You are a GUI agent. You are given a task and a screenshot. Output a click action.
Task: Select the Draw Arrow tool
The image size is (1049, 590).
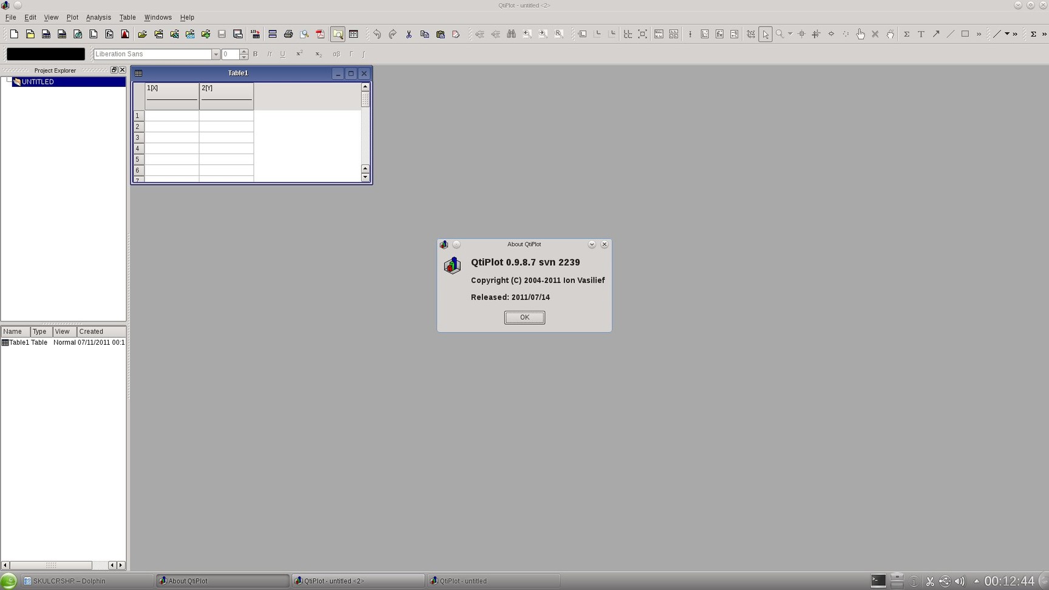coord(936,34)
